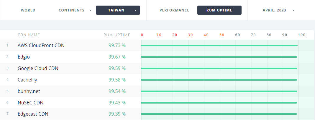Screen dimensions: 315x120
Task: Select the World region filter
Action: [28, 10]
